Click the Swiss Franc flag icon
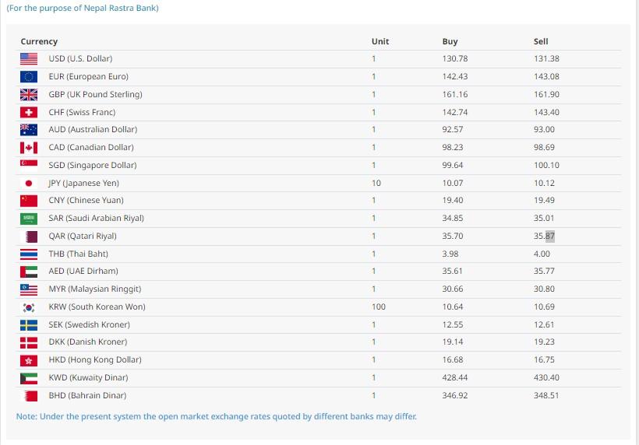This screenshot has height=445, width=639. click(x=29, y=112)
